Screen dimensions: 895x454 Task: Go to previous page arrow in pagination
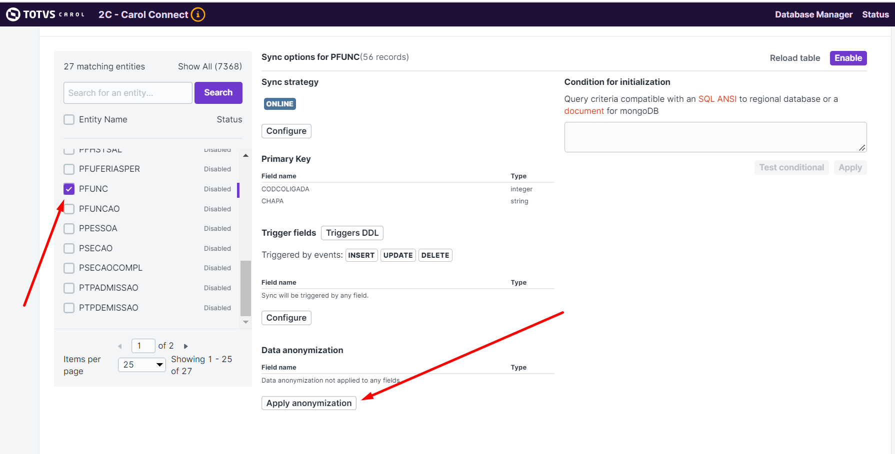pos(120,346)
